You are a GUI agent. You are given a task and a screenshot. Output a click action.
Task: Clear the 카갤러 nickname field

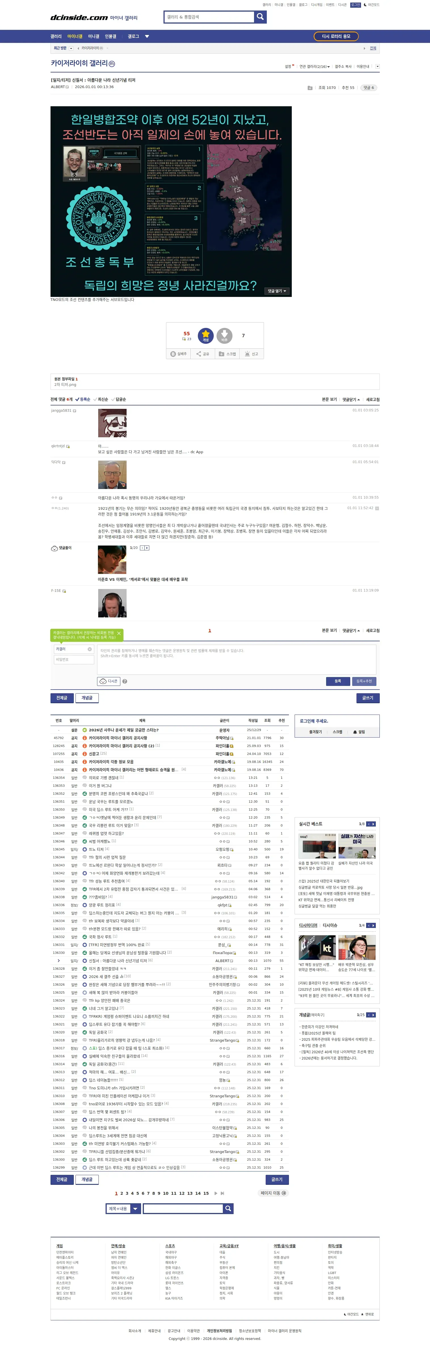point(89,649)
